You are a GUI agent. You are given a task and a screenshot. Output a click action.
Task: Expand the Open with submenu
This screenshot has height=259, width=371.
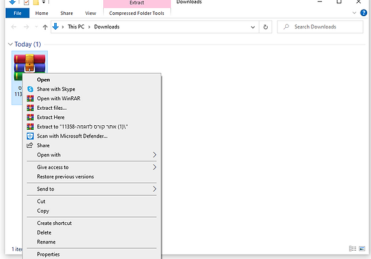(x=154, y=155)
